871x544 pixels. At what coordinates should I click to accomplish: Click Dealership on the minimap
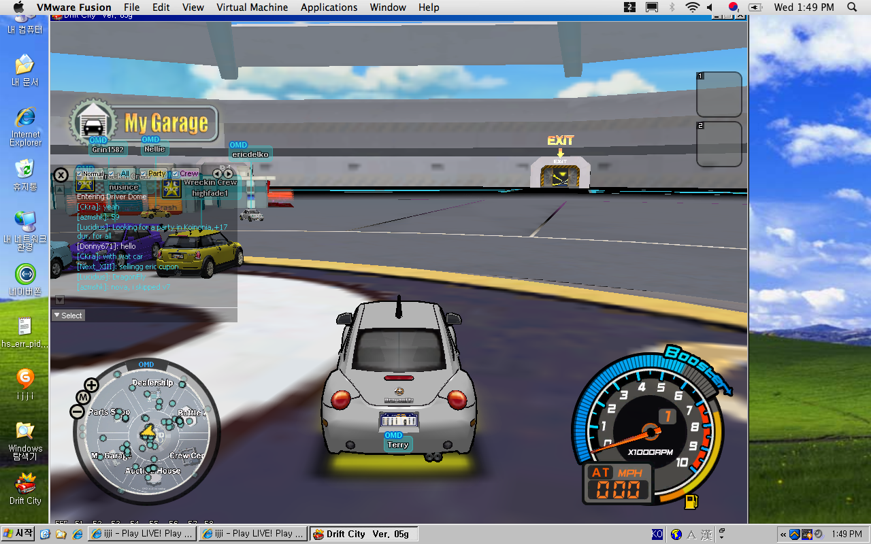[x=152, y=383]
